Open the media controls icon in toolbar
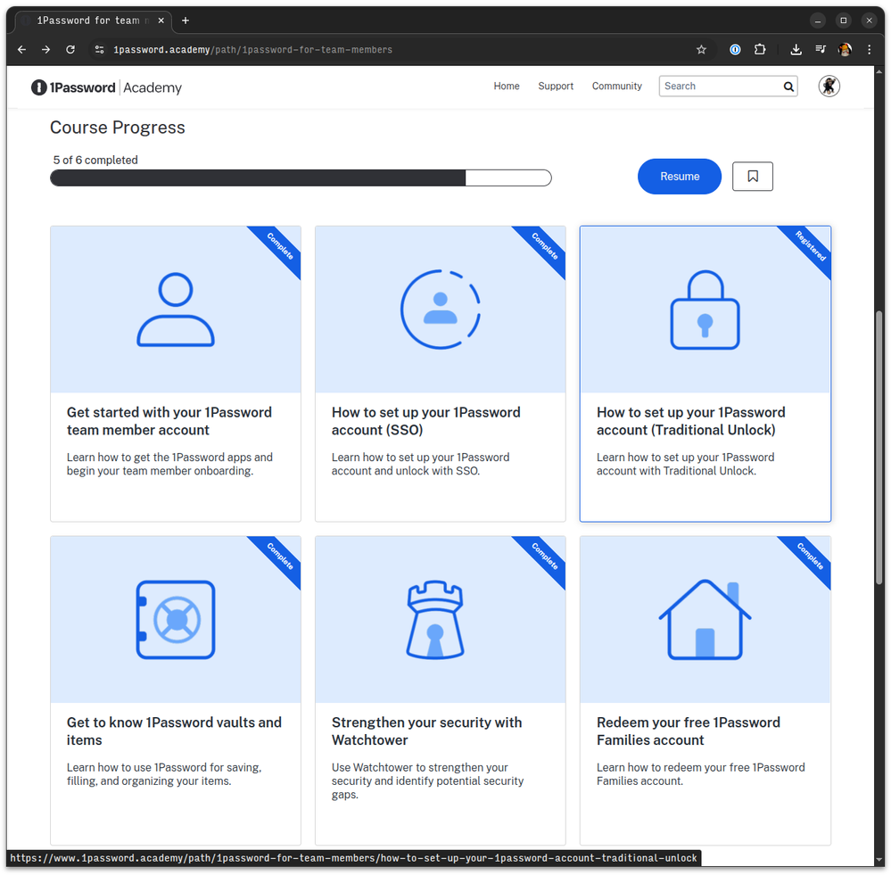The height and width of the screenshot is (875, 891). 821,50
